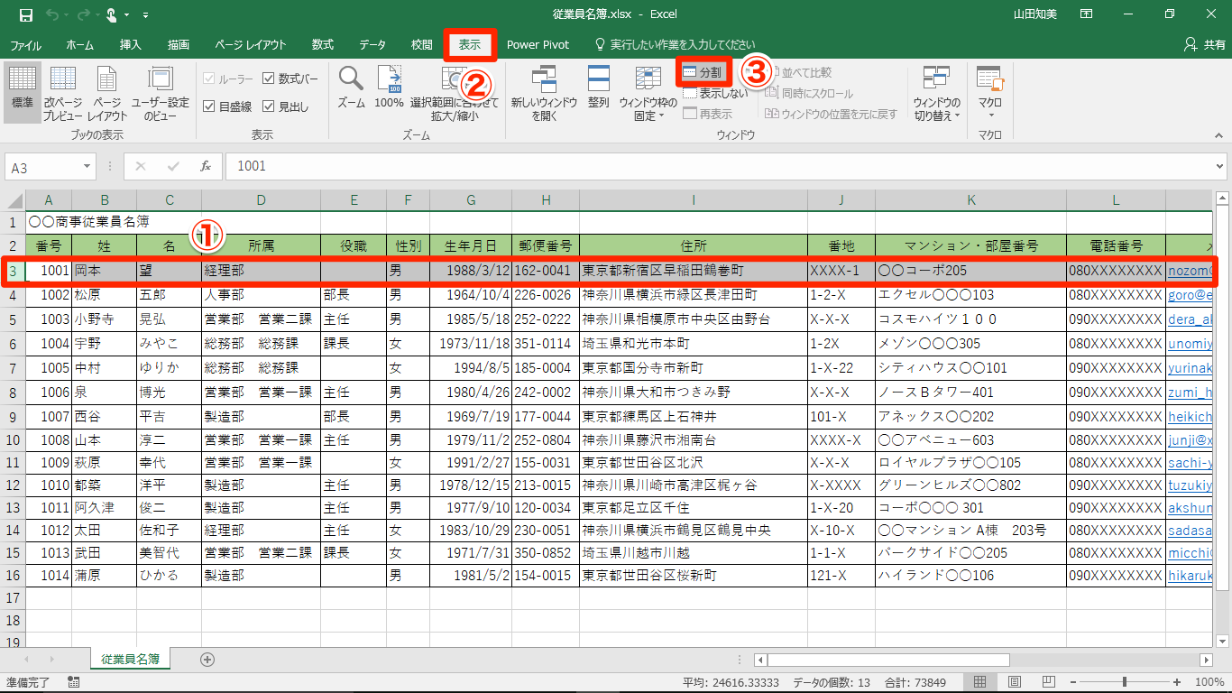Open the Name Box dropdown arrow
This screenshot has width=1232, height=693.
[x=87, y=166]
